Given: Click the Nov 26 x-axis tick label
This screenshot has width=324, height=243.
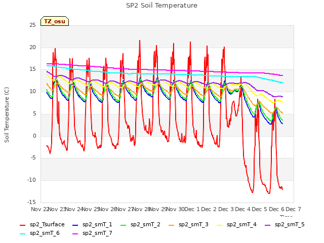Looking at the screenshot, I should [108, 209].
